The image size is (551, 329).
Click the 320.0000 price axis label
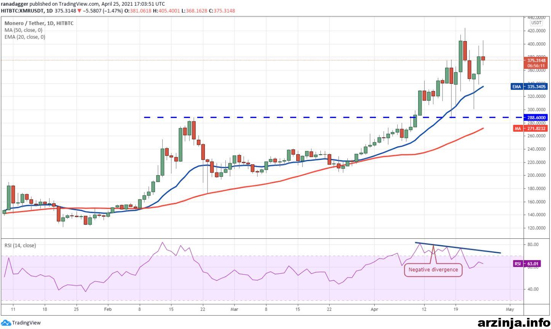tap(537, 97)
